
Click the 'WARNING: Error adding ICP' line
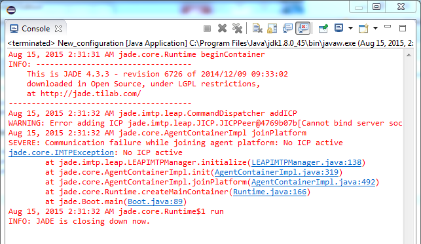[x=206, y=123]
